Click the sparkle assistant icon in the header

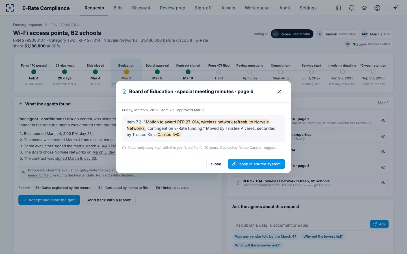point(396,8)
